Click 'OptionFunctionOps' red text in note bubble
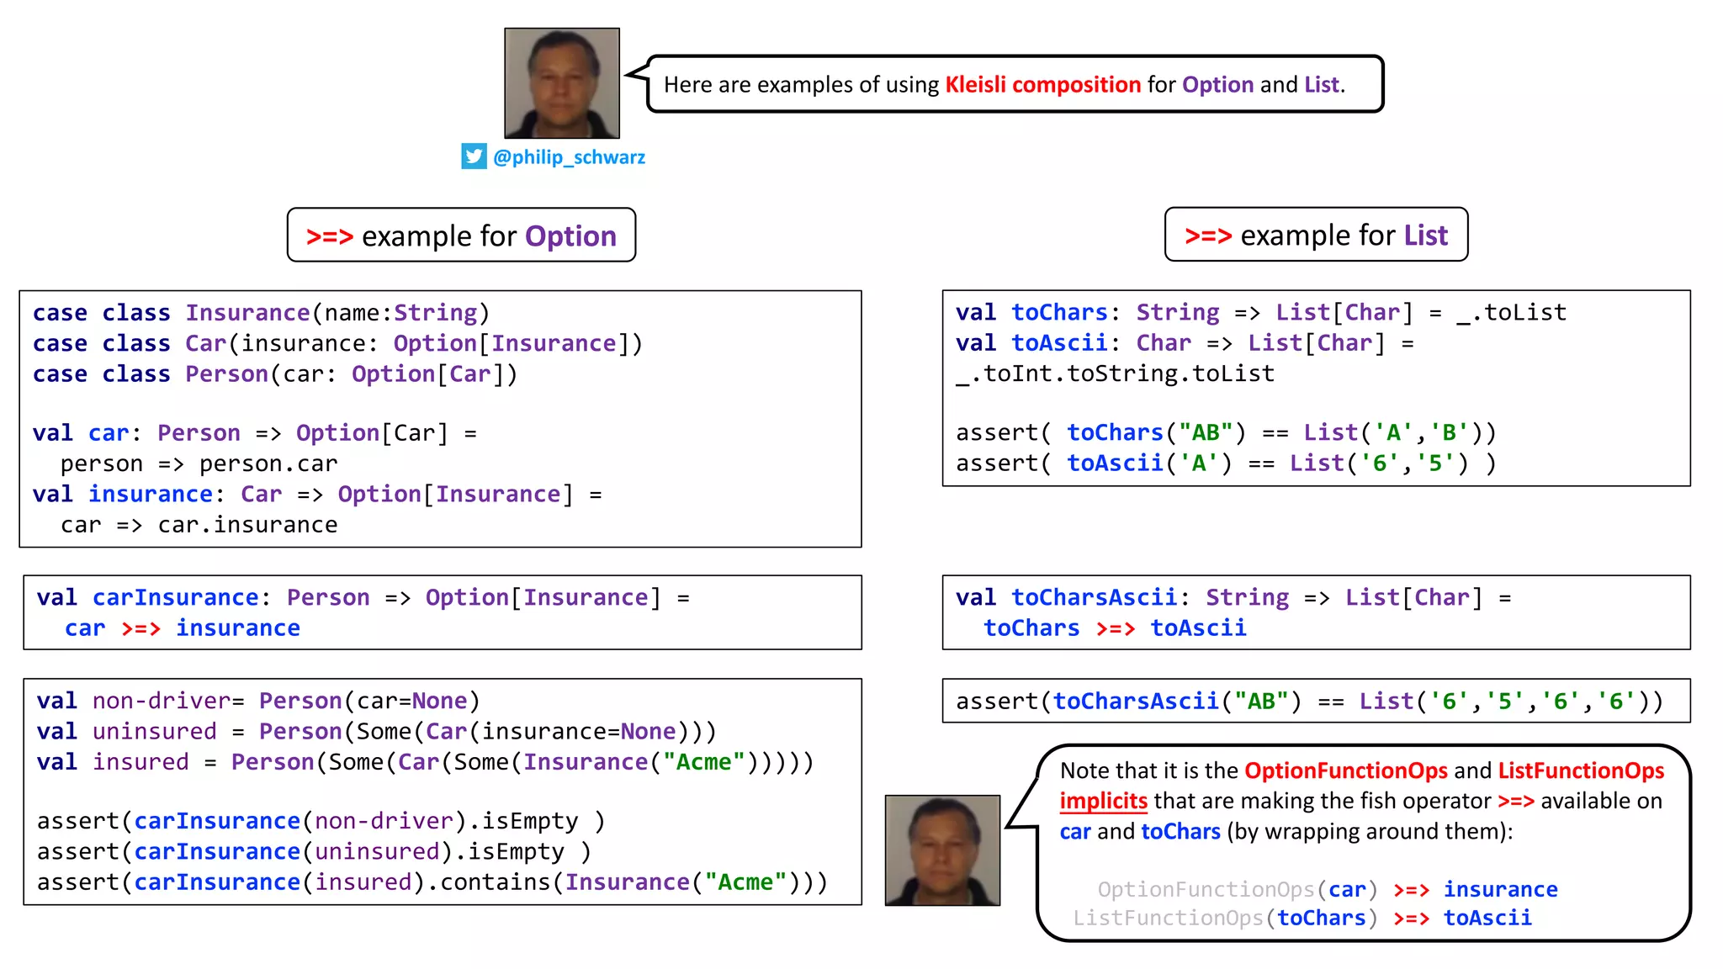The height and width of the screenshot is (969, 1723). 1345,770
